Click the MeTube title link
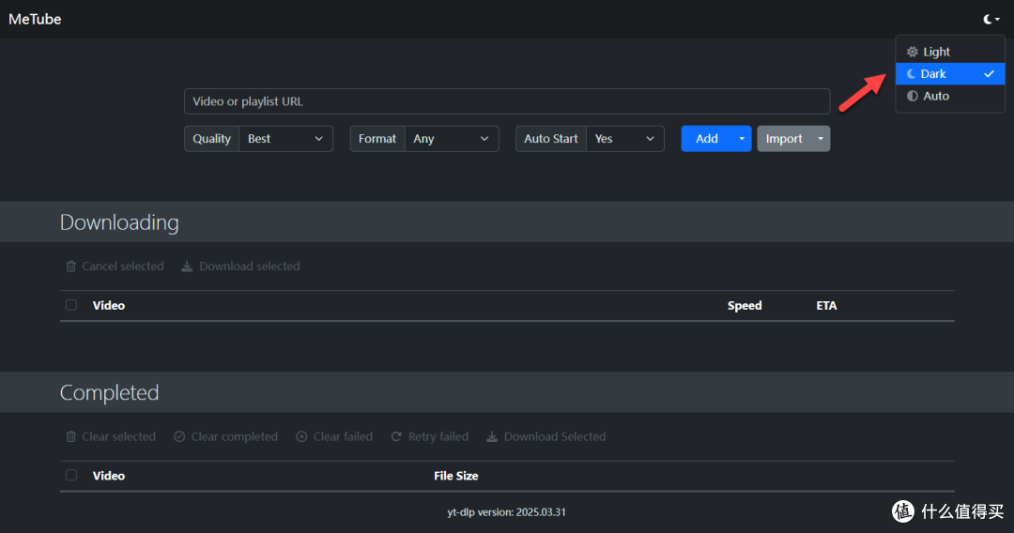Image resolution: width=1014 pixels, height=533 pixels. point(35,20)
